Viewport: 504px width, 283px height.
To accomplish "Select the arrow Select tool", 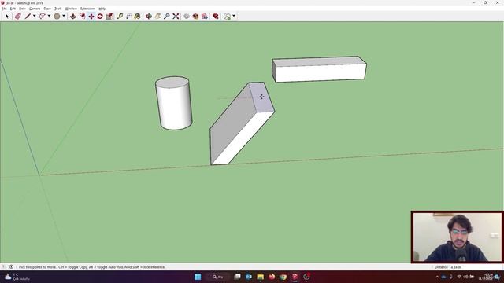I will (x=7, y=16).
